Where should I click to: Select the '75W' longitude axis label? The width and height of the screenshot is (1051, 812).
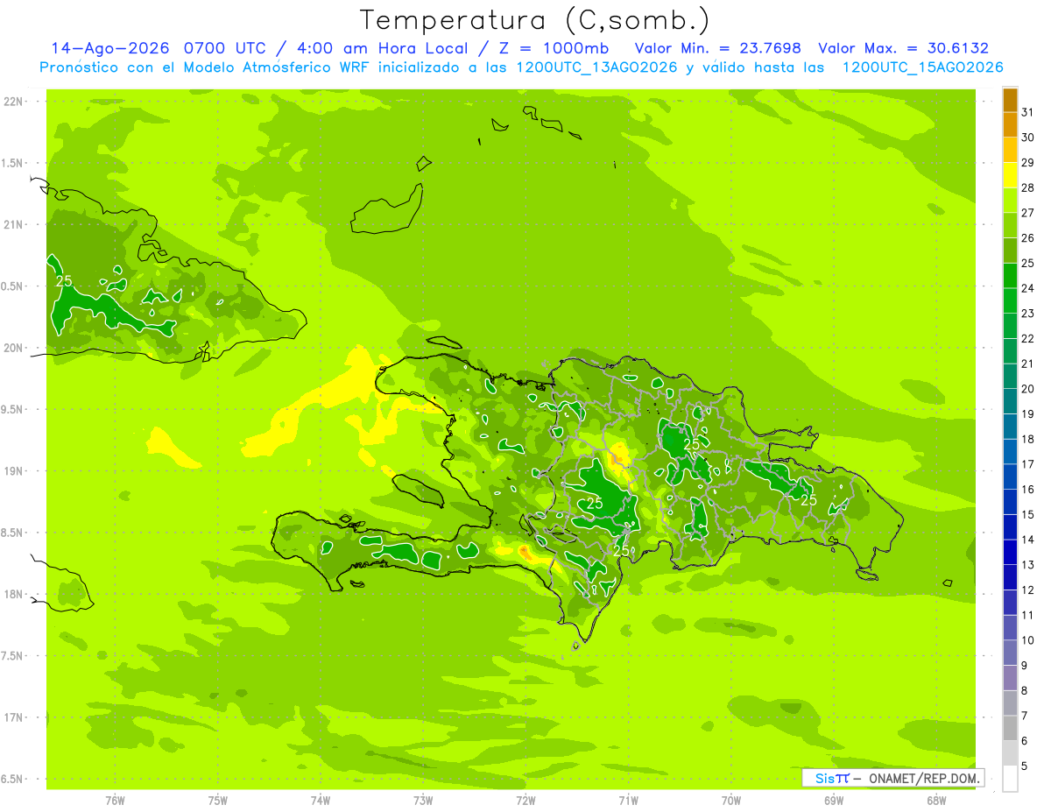pos(218,800)
